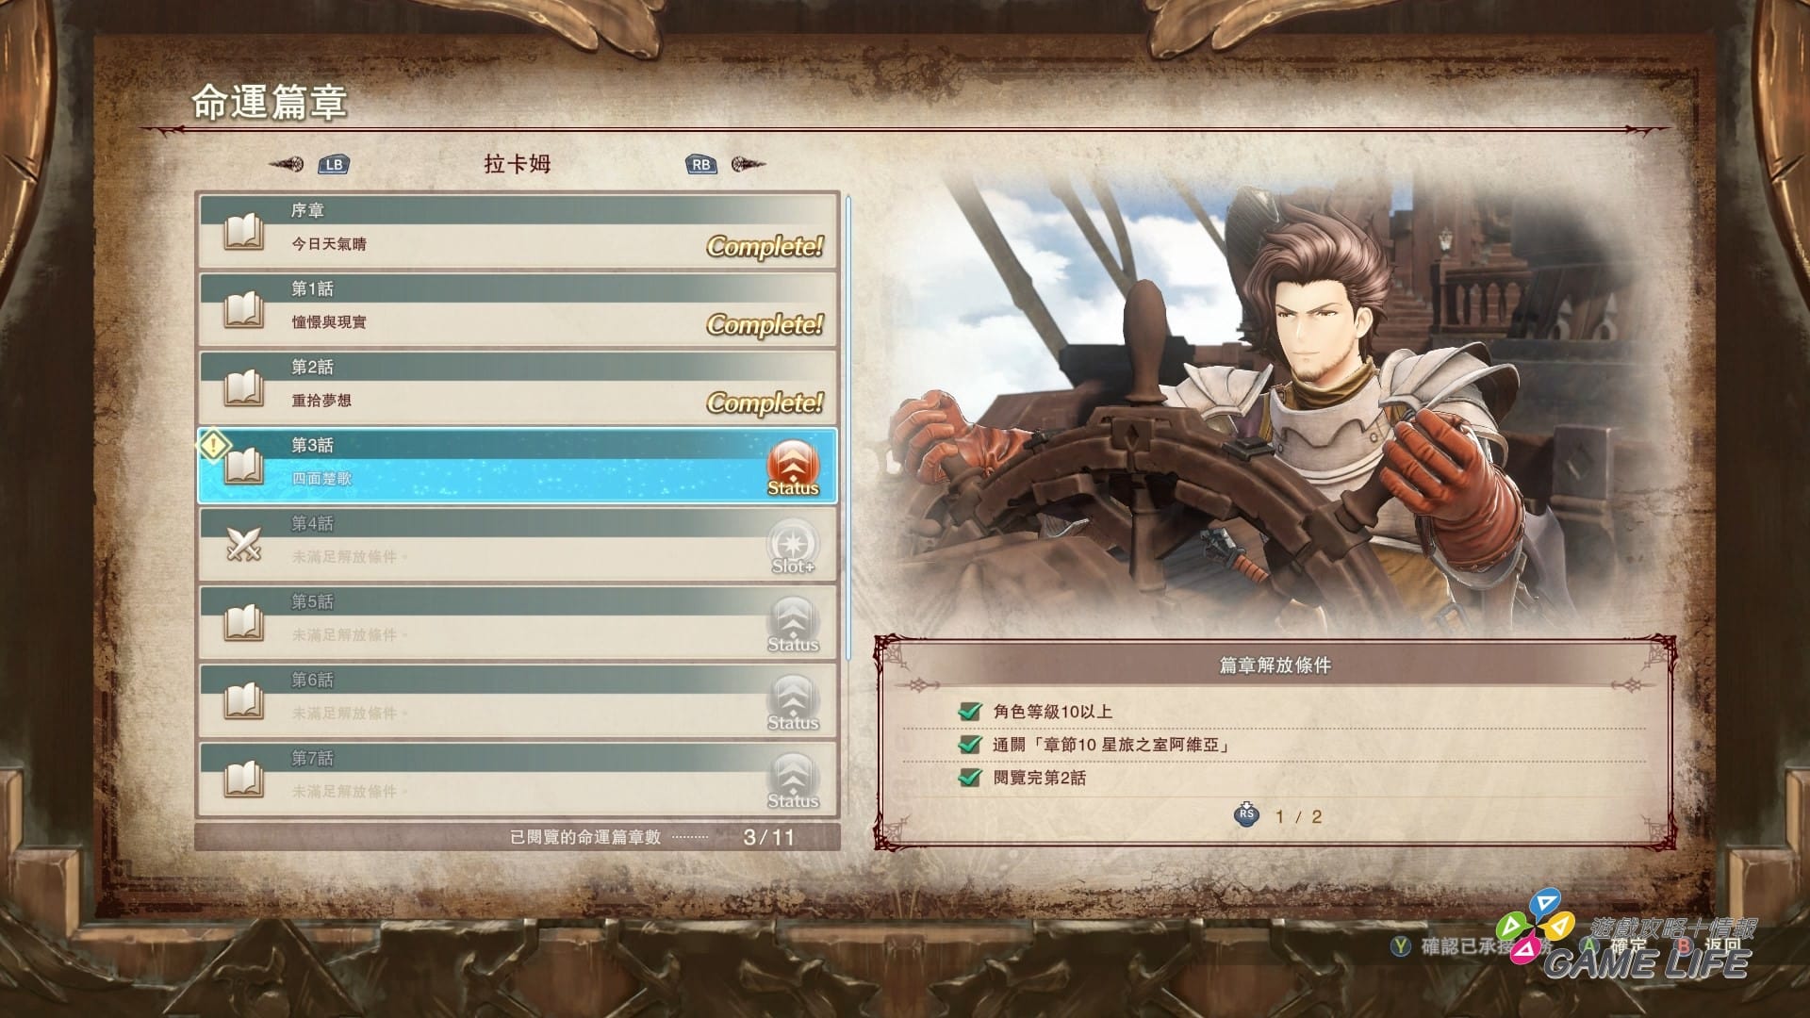Image resolution: width=1810 pixels, height=1018 pixels.
Task: Click the 角色等級10以上 checkbox
Action: [x=970, y=711]
